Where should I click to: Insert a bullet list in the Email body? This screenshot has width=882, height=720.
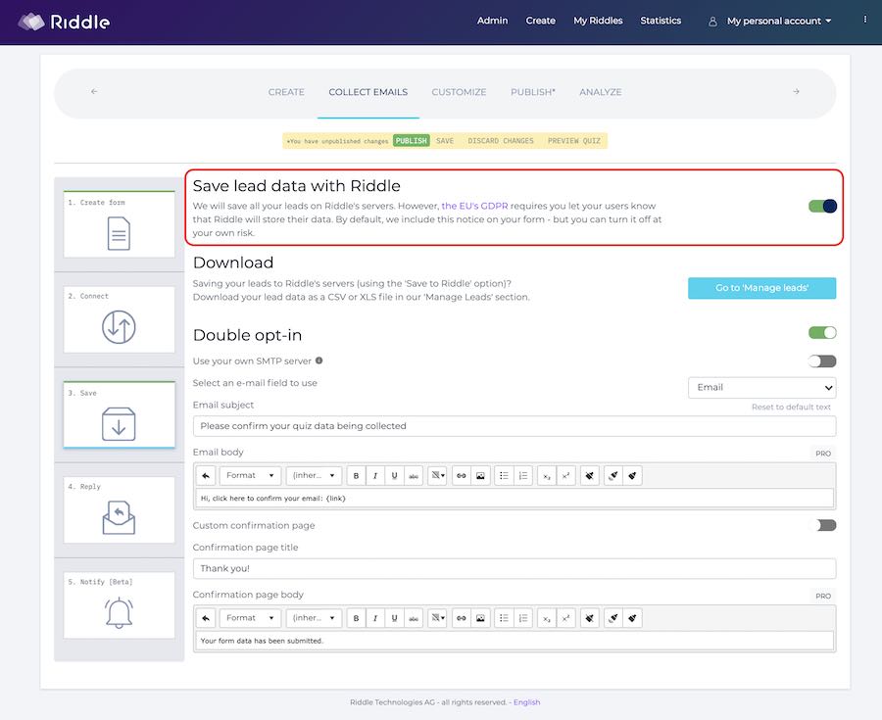(x=504, y=475)
